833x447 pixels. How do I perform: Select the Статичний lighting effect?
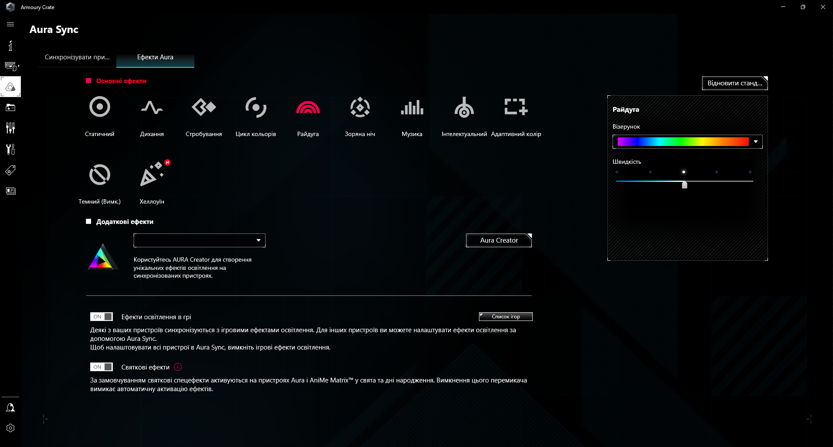pyautogui.click(x=99, y=113)
